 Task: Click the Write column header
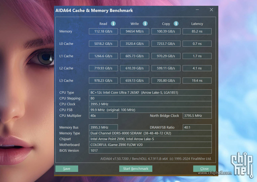point(135,24)
